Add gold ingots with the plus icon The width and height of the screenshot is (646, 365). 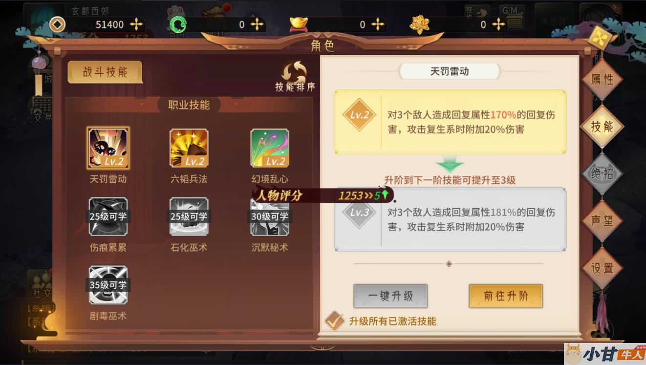377,24
